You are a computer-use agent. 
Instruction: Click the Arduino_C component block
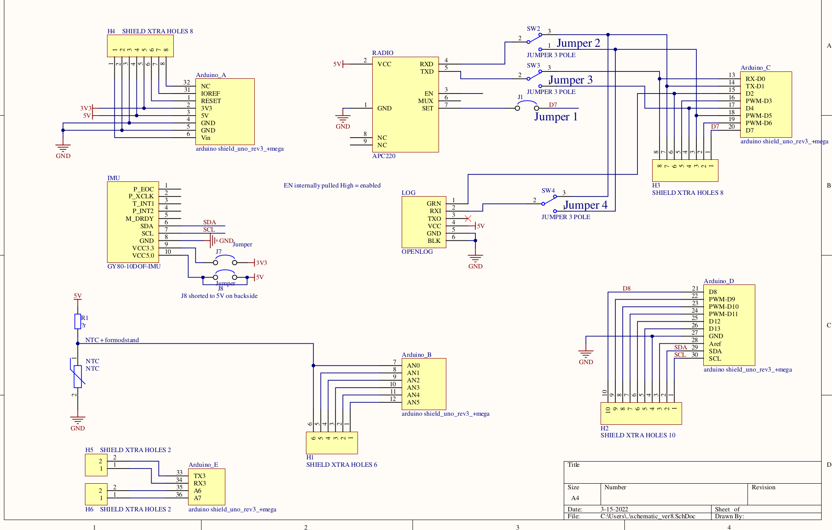[x=766, y=104]
